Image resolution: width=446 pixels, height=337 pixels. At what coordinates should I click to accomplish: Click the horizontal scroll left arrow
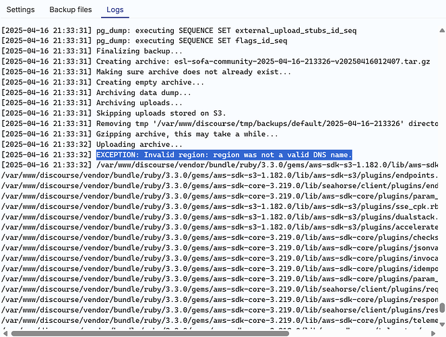pyautogui.click(x=5, y=334)
